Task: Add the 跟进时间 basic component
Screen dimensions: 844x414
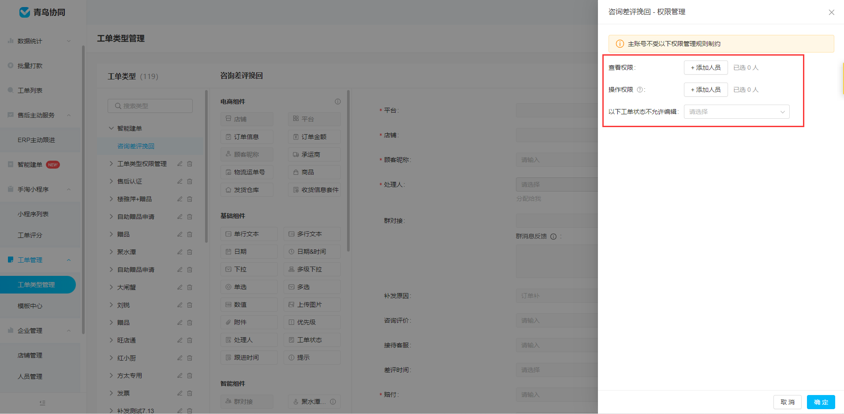Action: [x=249, y=358]
